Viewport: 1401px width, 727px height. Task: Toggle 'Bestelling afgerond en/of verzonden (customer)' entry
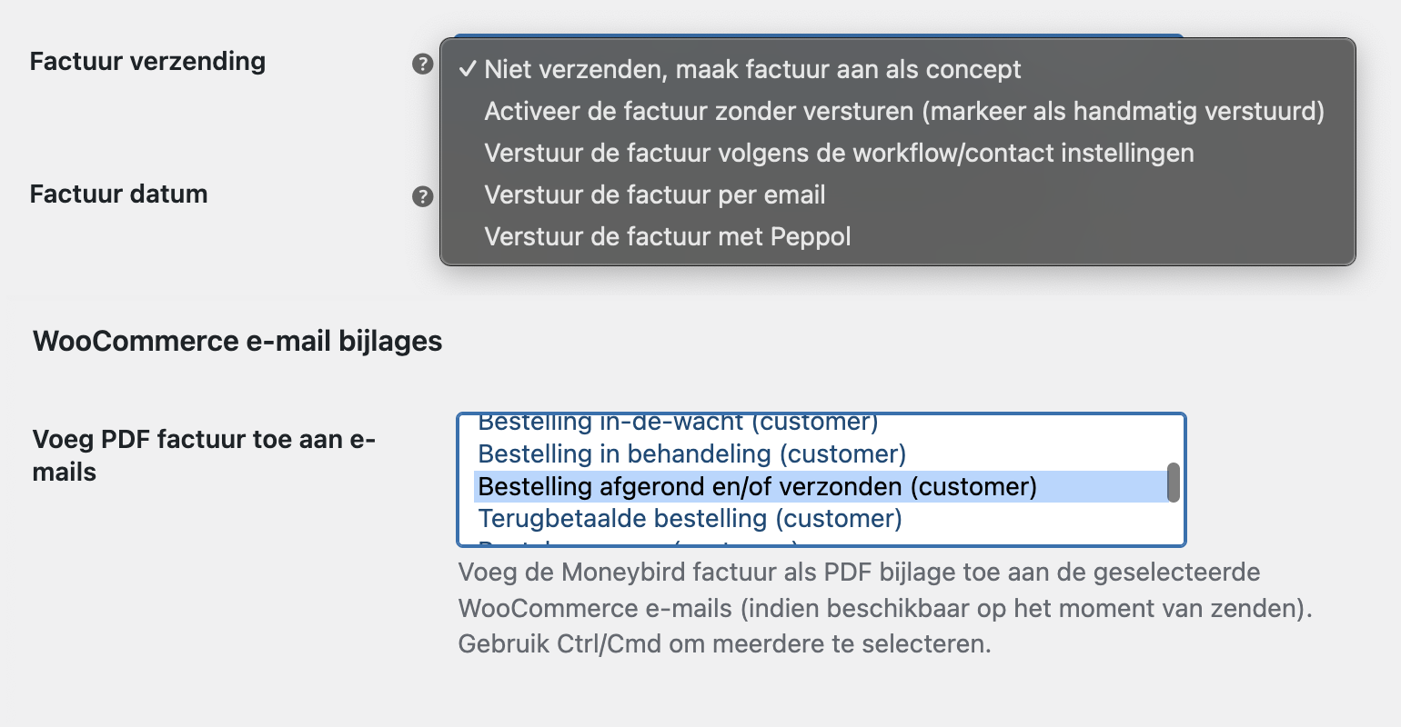tap(757, 486)
